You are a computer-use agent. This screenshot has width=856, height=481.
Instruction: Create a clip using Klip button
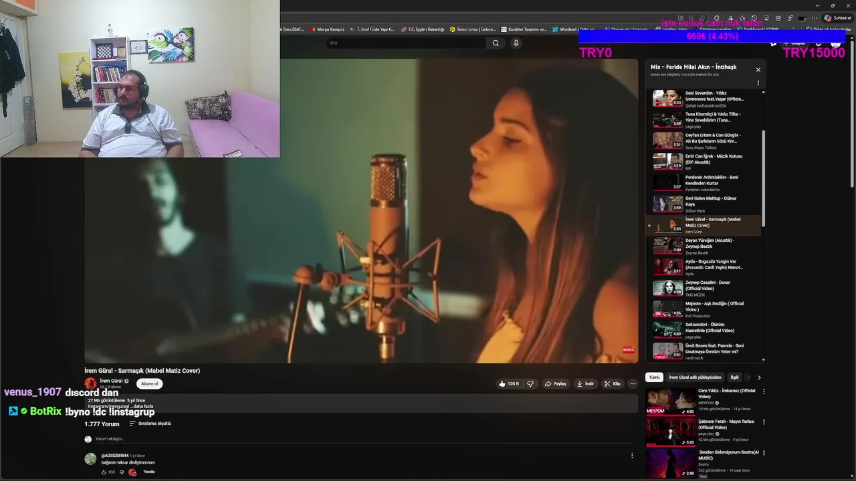coord(612,383)
